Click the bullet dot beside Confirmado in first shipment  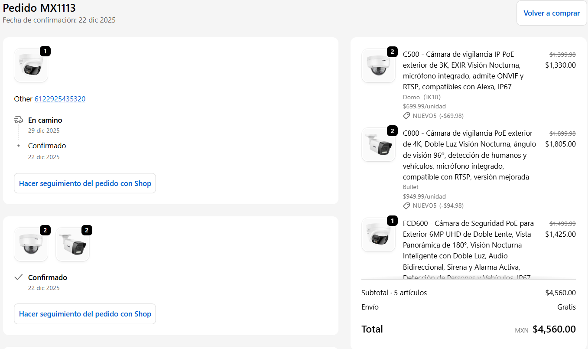click(19, 146)
